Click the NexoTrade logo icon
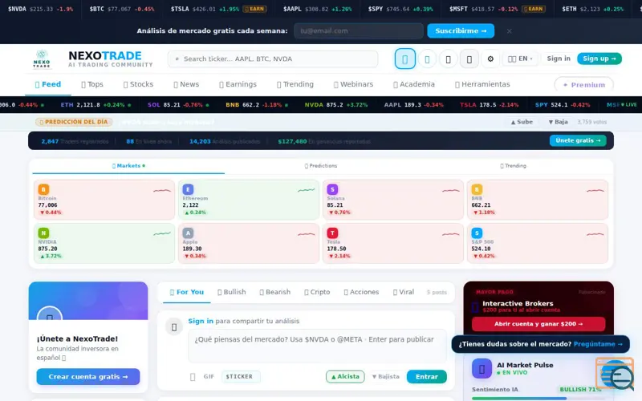Screen dimensions: 642x401 click(42, 59)
